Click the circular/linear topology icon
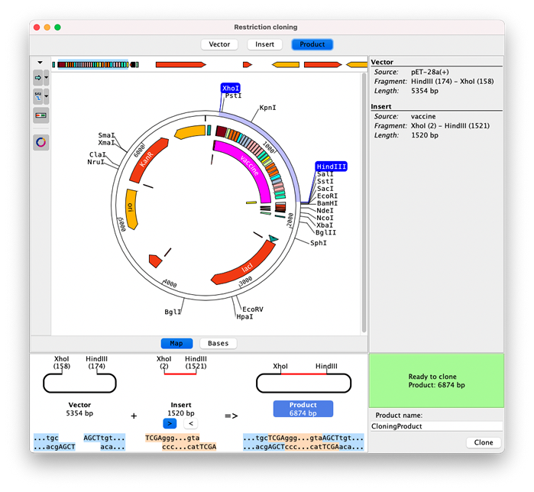Viewport: 534px width, 492px height. 40,142
